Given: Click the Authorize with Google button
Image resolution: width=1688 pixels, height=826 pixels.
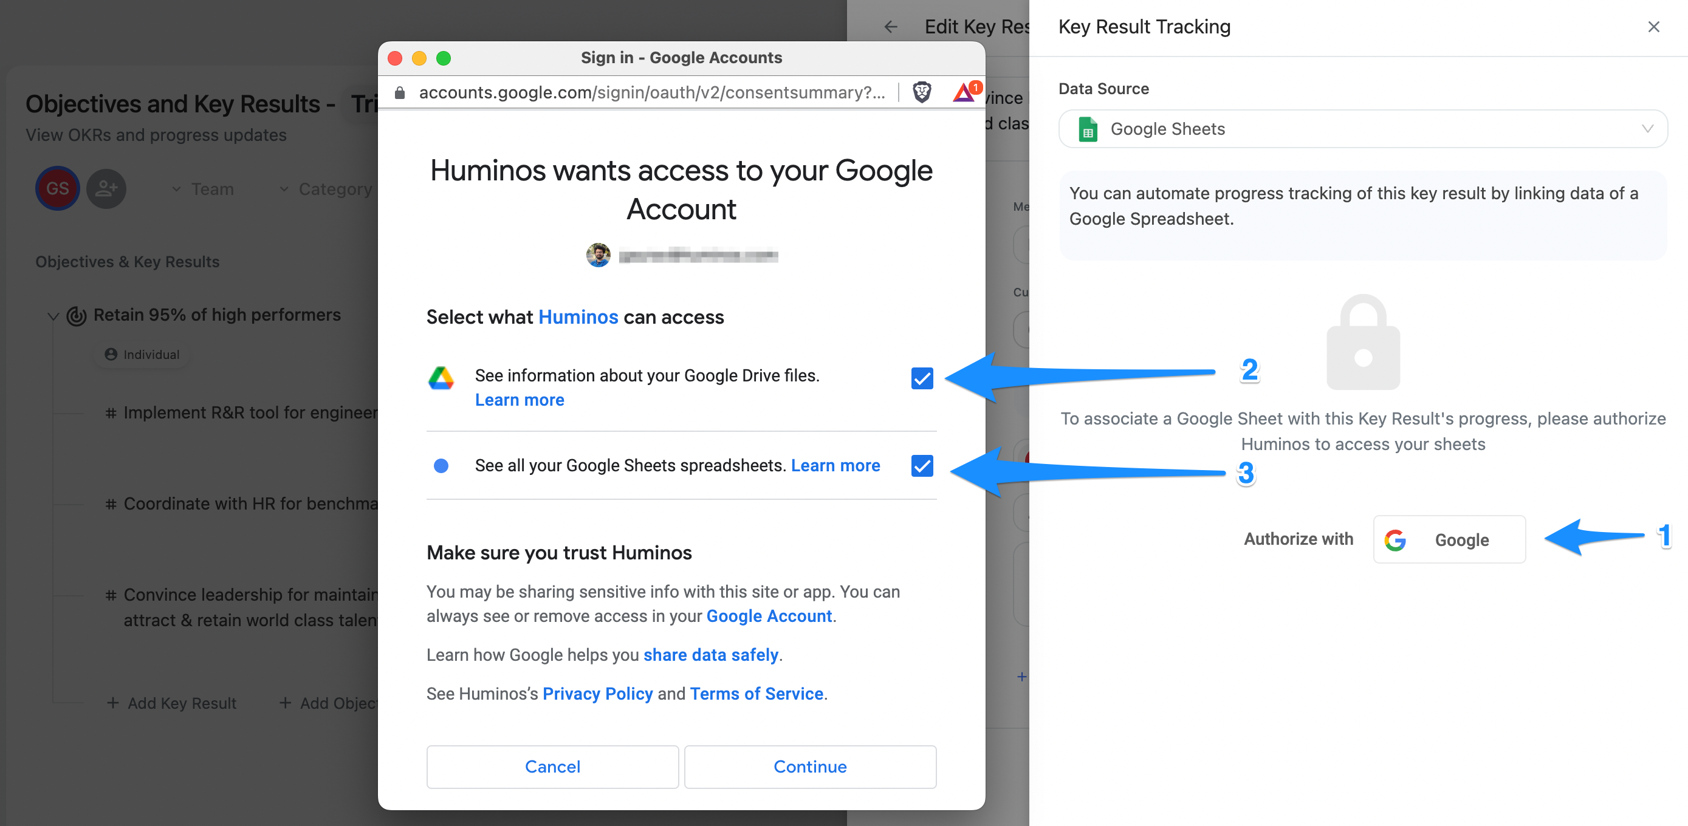Looking at the screenshot, I should coord(1449,540).
